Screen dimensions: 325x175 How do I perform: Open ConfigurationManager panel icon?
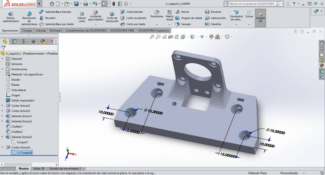[24, 42]
